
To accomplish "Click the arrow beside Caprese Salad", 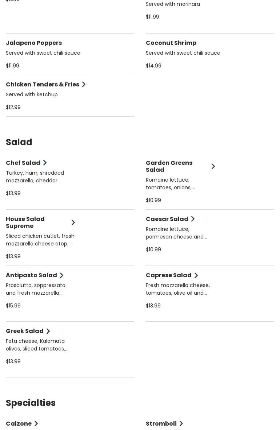I will [x=196, y=275].
